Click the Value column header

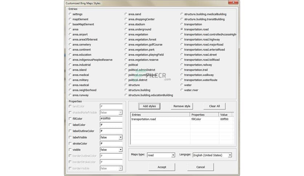[x=225, y=115]
